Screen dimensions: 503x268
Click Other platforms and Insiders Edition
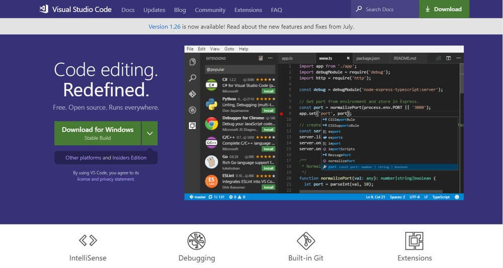106,158
